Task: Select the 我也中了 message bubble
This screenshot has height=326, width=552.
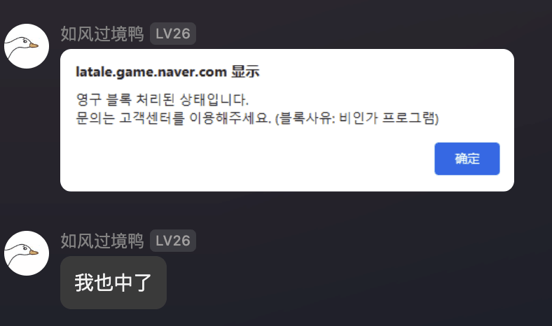Action: pos(113,283)
